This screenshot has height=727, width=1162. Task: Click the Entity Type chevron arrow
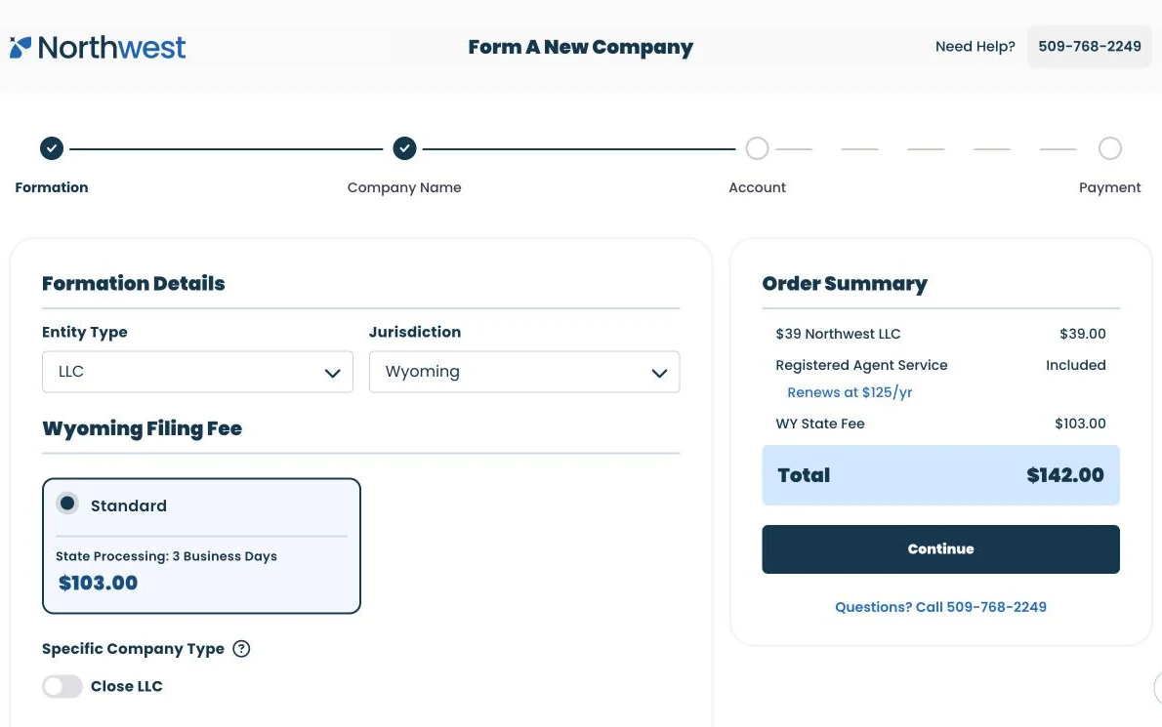[333, 373]
